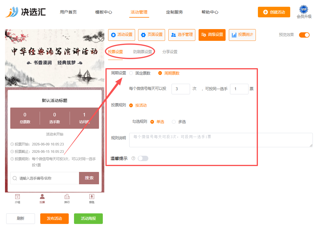Open 投票统计 chart button
The height and width of the screenshot is (231, 319).
point(242,35)
